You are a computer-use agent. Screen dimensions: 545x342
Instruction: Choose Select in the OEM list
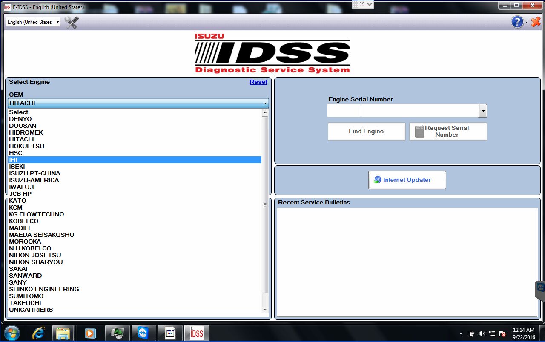coord(135,112)
